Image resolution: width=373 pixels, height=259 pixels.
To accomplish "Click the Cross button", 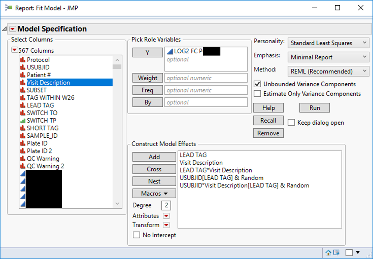I will click(x=154, y=169).
